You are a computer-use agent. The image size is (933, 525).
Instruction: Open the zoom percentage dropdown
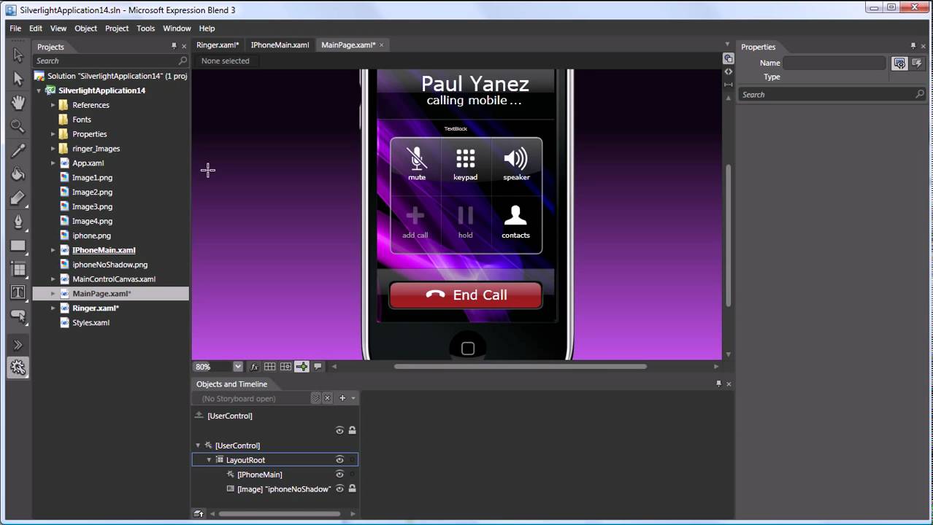238,367
